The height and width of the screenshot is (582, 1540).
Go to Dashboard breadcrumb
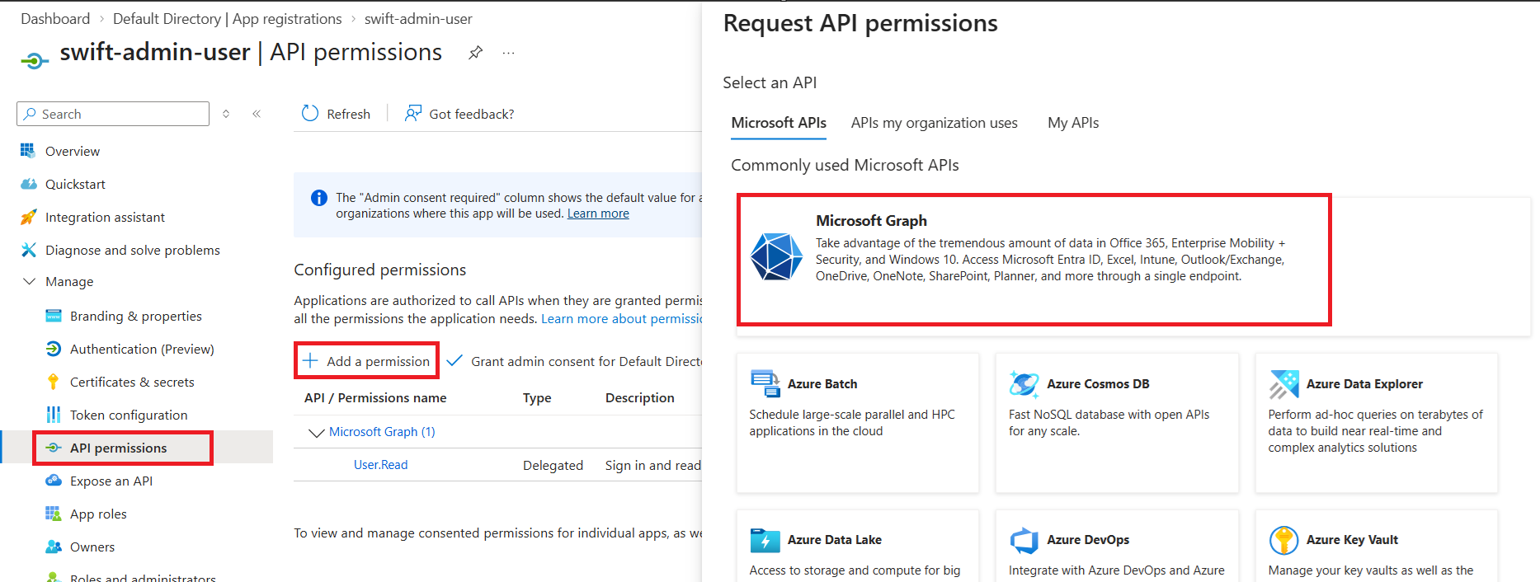pos(55,19)
